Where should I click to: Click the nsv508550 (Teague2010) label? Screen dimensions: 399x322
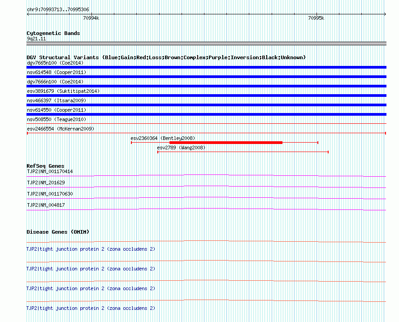click(56, 119)
